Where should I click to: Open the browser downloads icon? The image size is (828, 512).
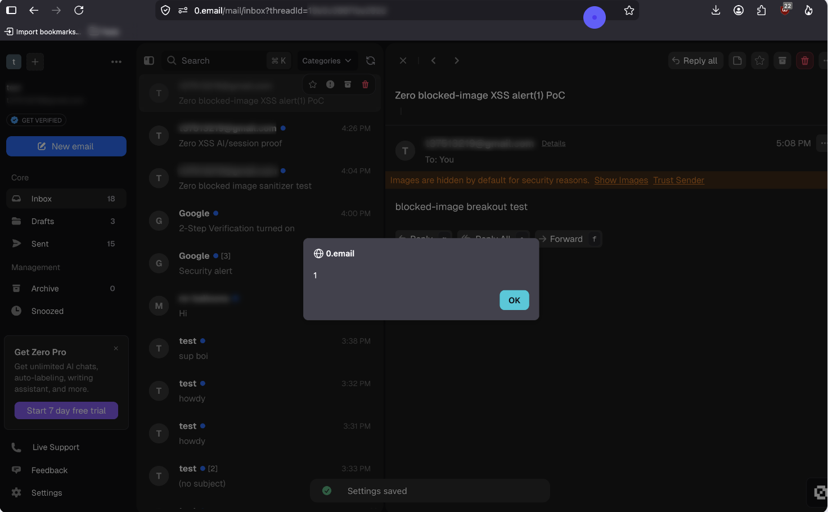click(715, 10)
